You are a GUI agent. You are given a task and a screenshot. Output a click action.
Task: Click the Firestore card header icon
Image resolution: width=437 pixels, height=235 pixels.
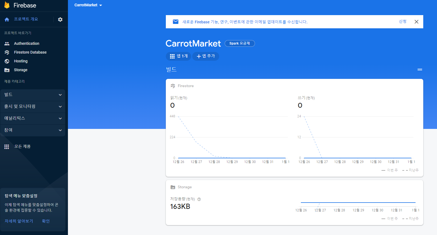click(173, 86)
